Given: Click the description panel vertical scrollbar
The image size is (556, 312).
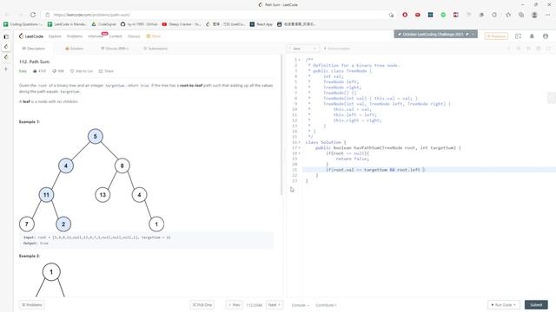Looking at the screenshot, I should [281, 124].
